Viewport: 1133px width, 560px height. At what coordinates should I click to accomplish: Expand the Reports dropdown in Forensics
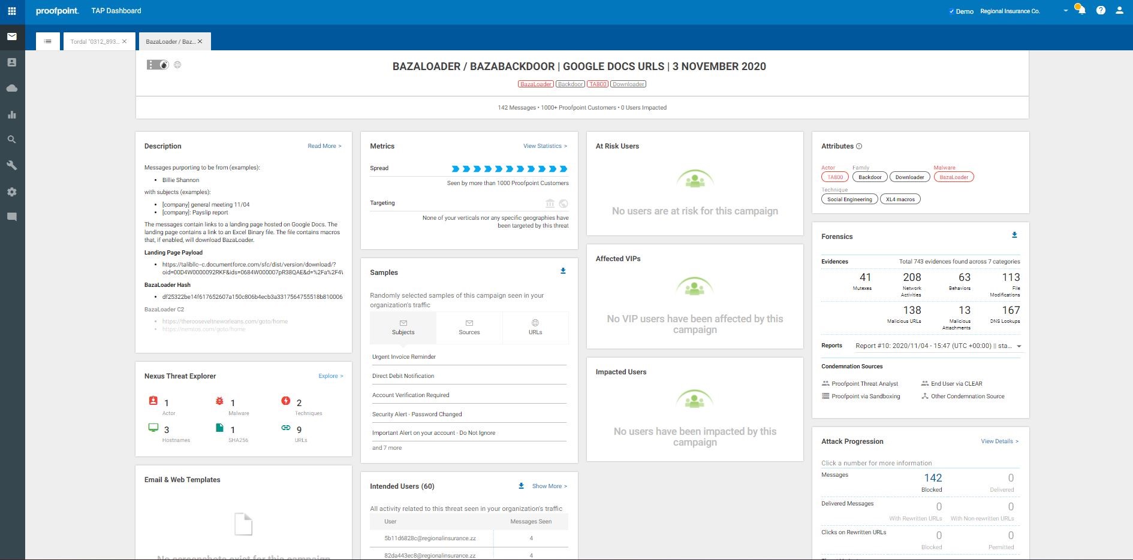[1019, 346]
